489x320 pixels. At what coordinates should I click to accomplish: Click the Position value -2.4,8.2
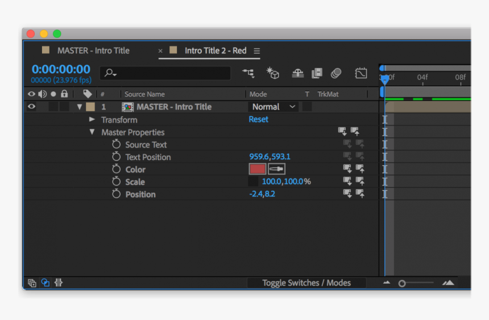262,194
